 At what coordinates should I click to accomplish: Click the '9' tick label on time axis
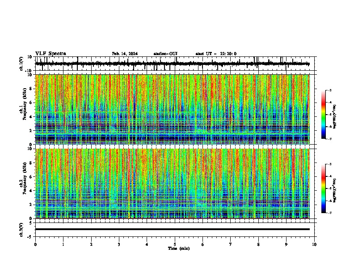(x=286, y=244)
